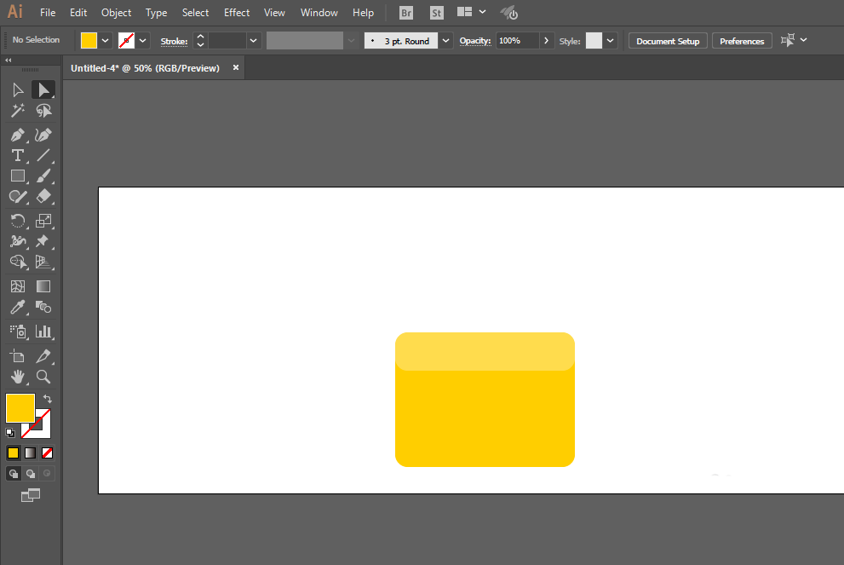
Task: Select the Type tool
Action: [17, 155]
